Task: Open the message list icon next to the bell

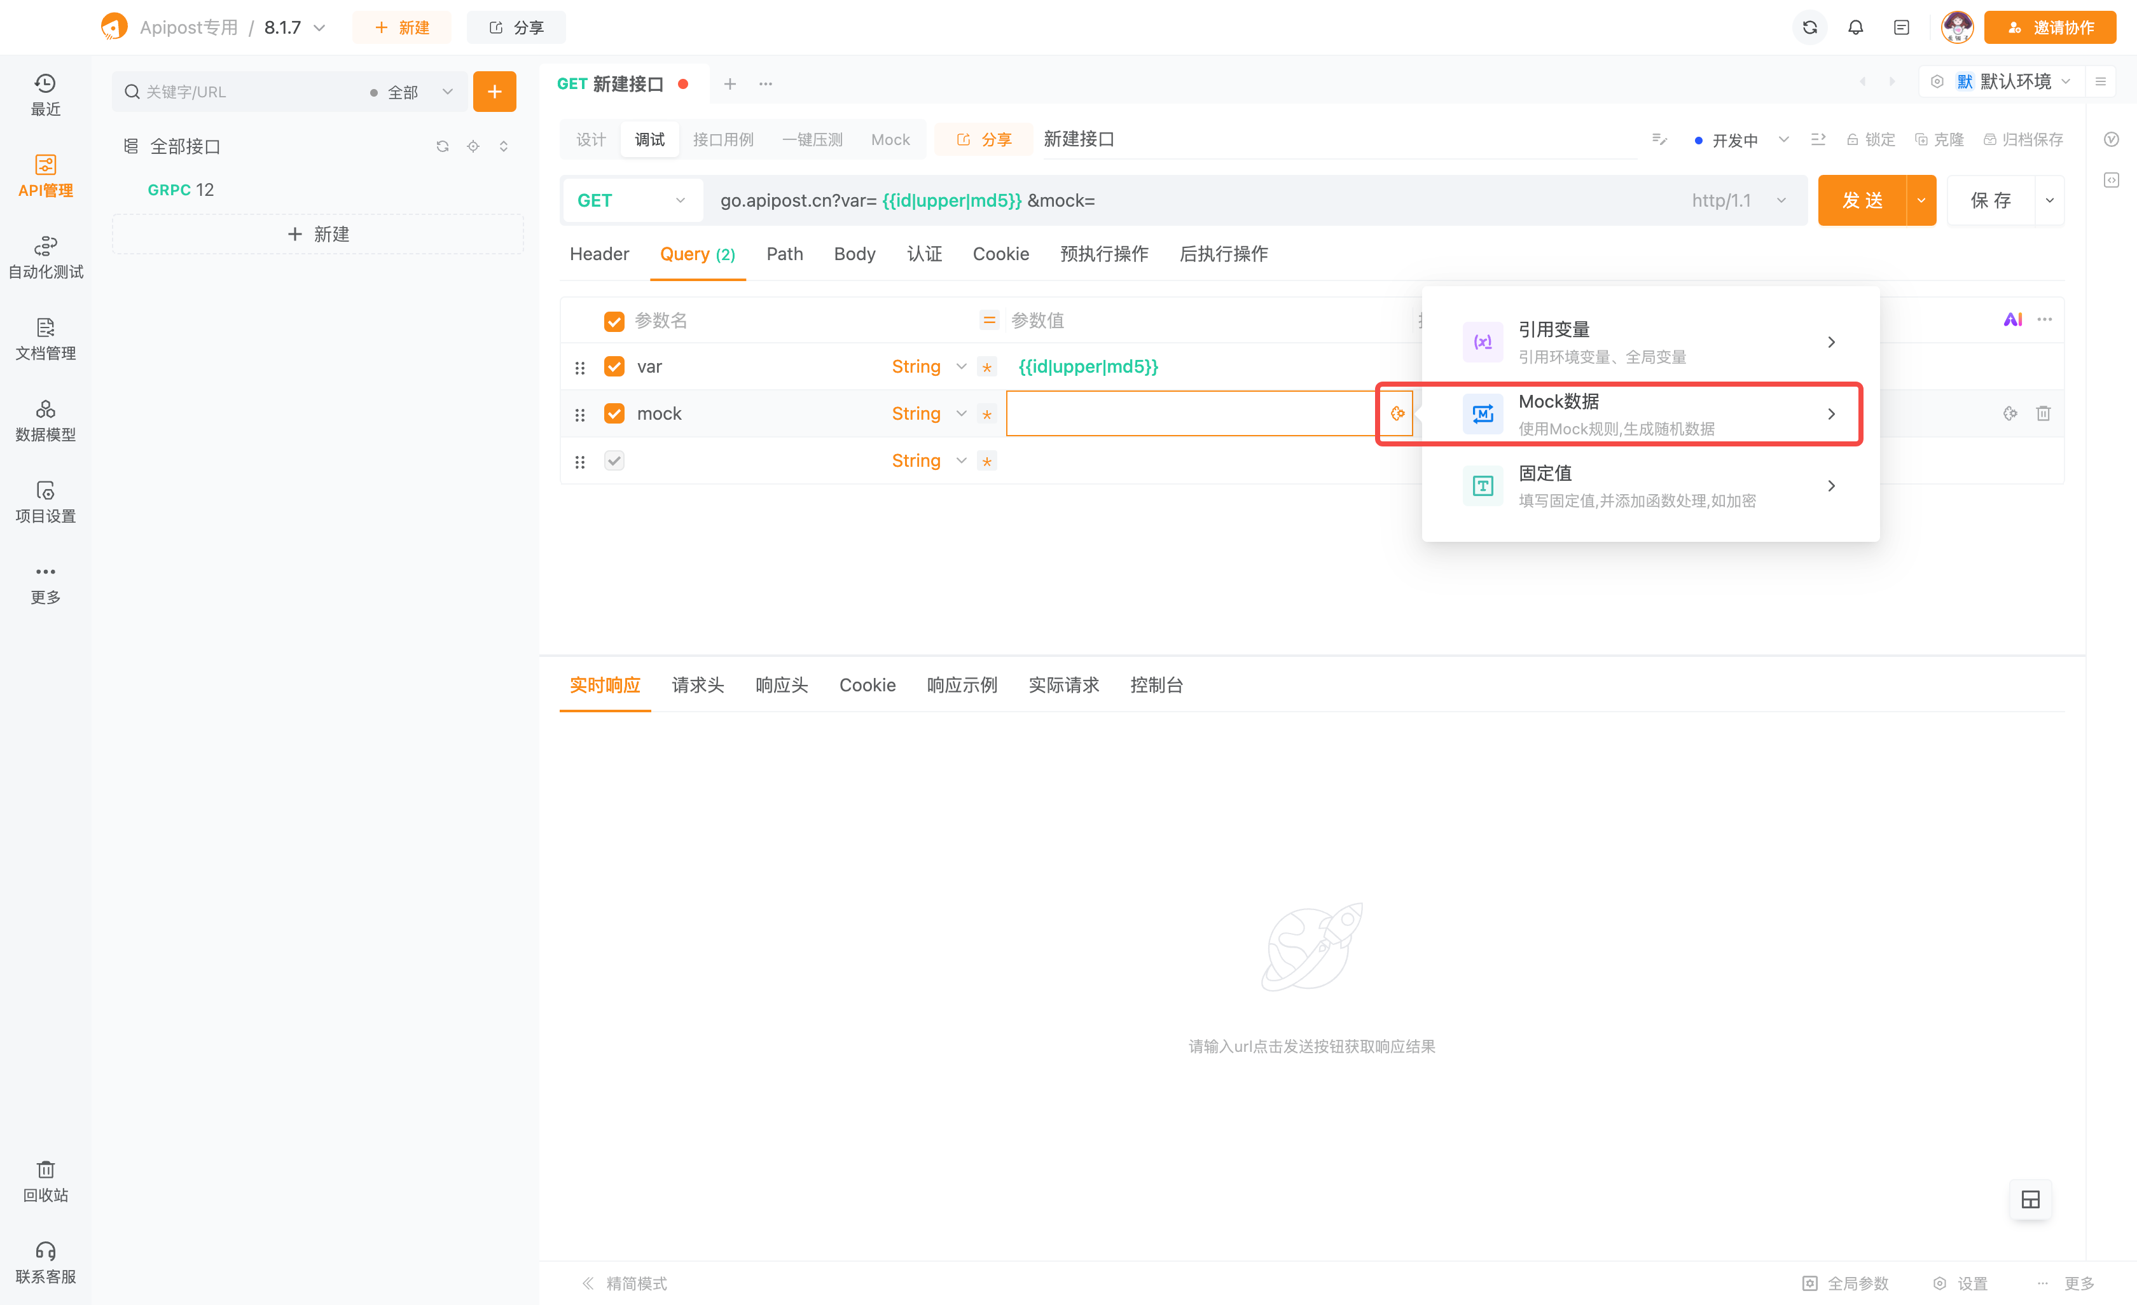Action: click(1901, 28)
